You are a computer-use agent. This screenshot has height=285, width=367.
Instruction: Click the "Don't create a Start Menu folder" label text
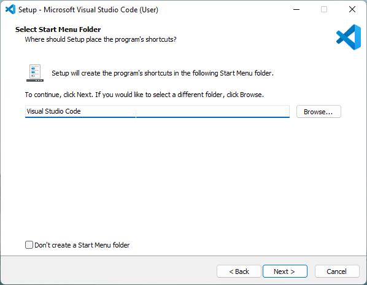click(x=82, y=245)
